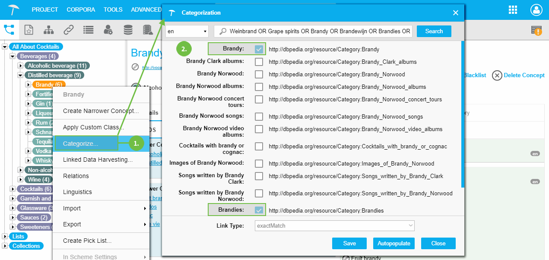Check the Brandy Norwood checkbox

(x=259, y=74)
